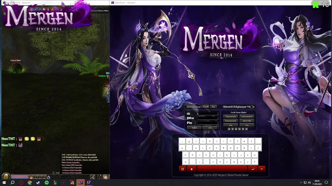Image resolution: width=332 pixels, height=186 pixels.
Task: Open Spotify from taskbar
Action: click(47, 183)
